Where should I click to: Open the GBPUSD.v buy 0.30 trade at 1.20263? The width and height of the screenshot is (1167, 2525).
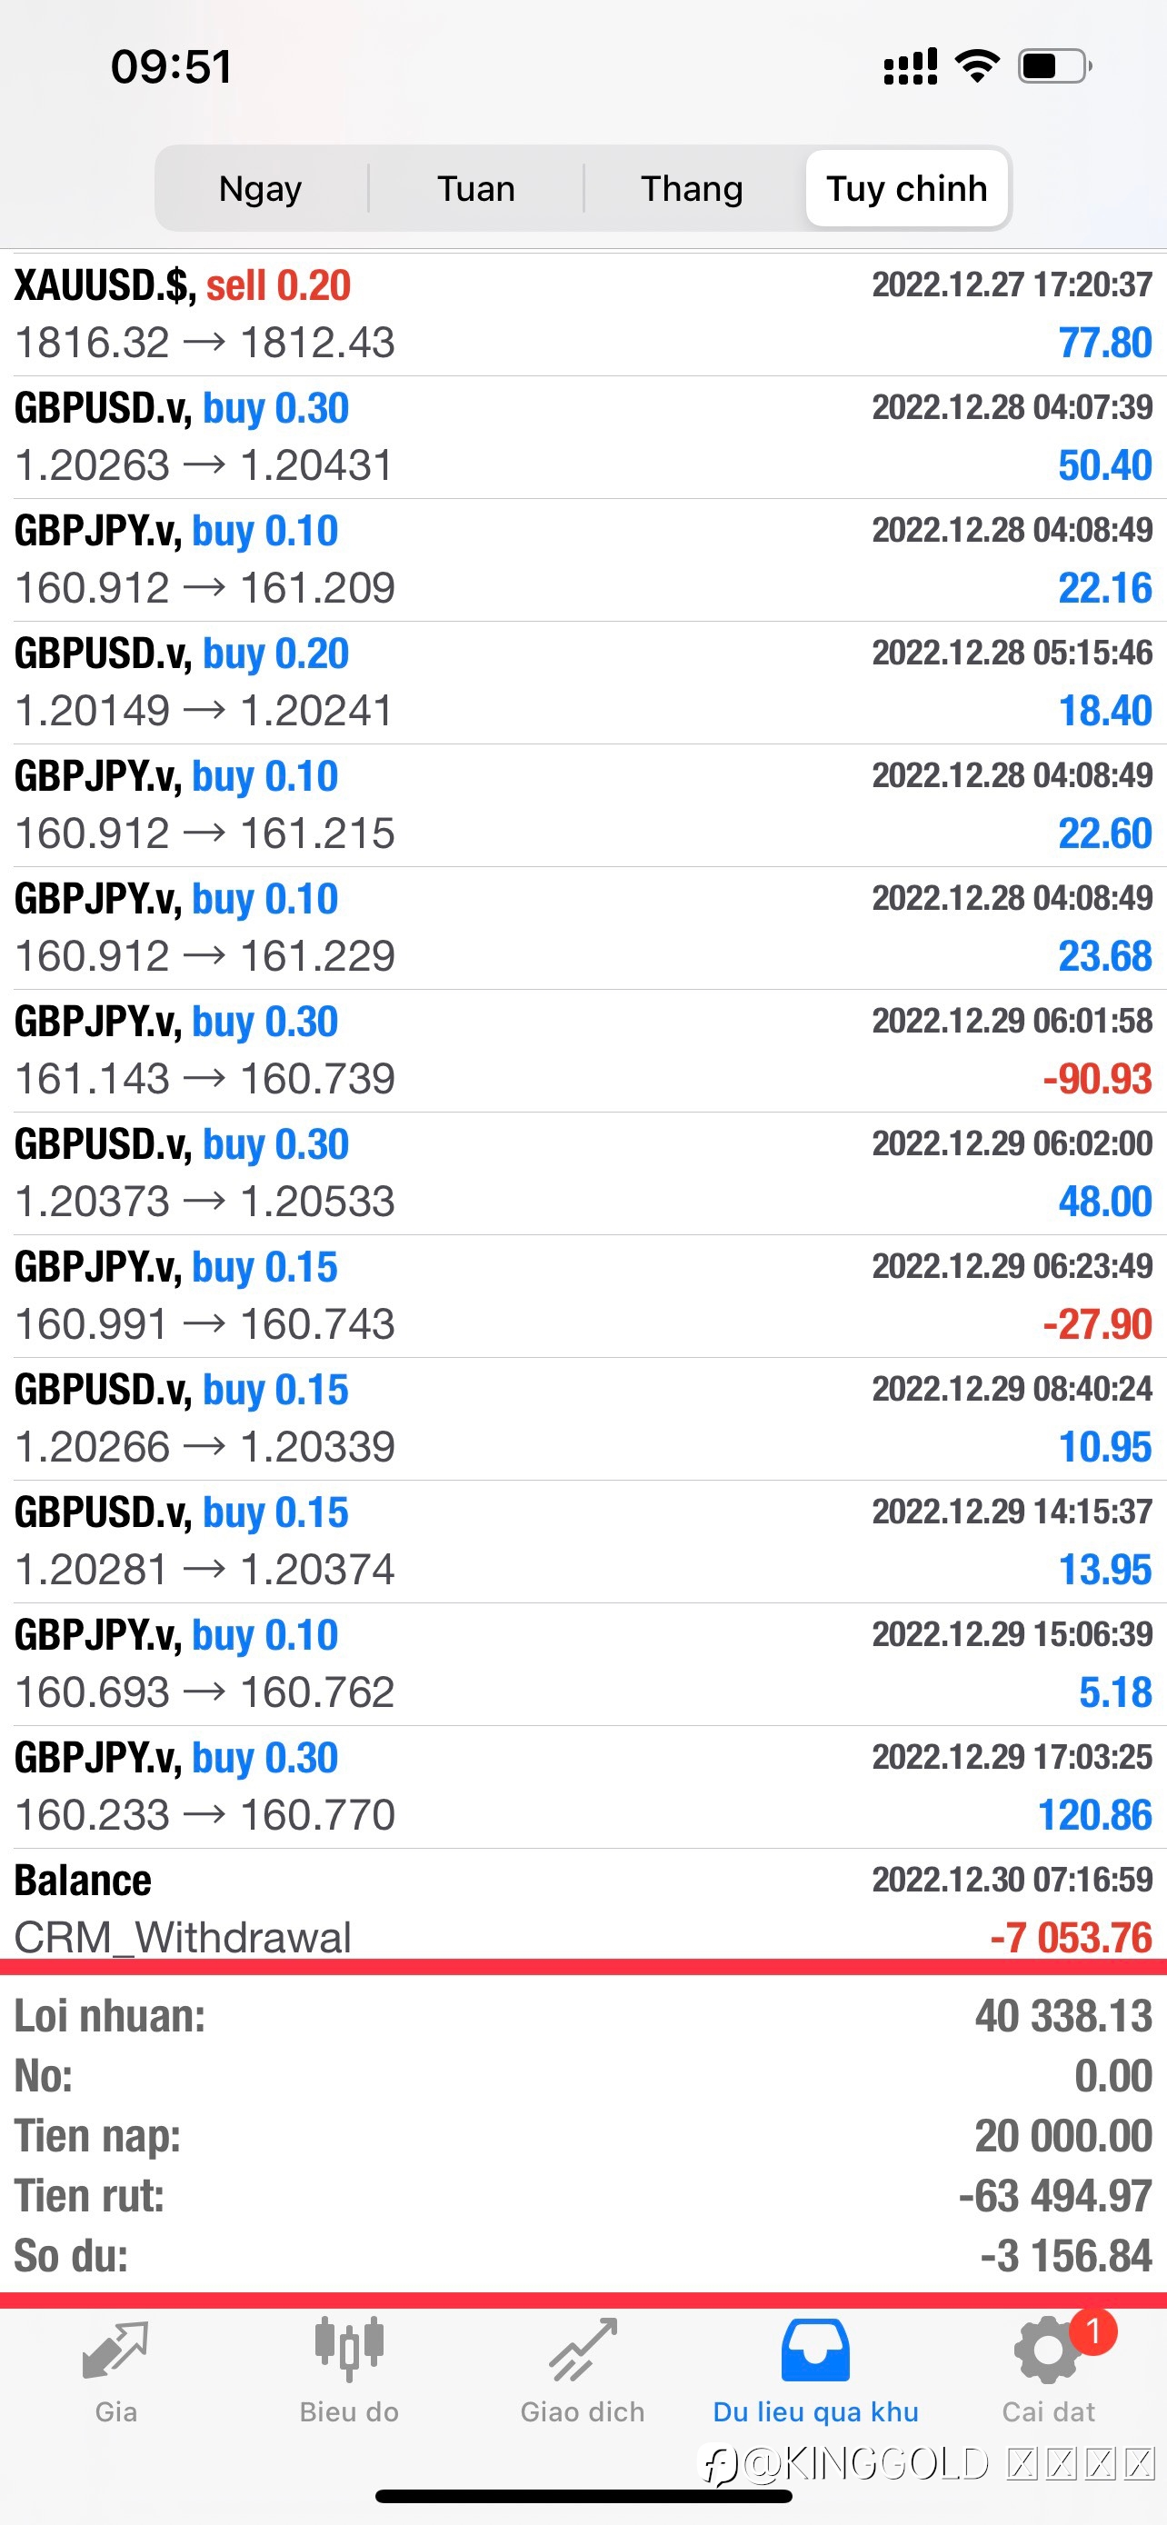coord(583,437)
